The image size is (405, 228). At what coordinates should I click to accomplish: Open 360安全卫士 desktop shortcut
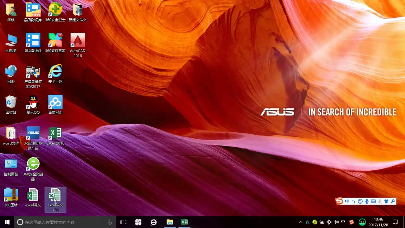tap(55, 13)
